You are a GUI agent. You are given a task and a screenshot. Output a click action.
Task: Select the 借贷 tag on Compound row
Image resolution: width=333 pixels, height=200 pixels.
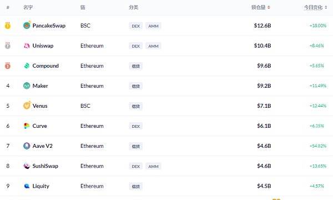pyautogui.click(x=136, y=66)
